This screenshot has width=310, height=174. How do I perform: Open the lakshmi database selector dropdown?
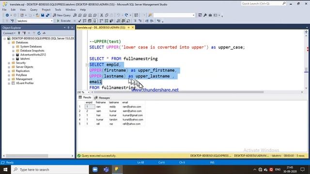(x=52, y=21)
